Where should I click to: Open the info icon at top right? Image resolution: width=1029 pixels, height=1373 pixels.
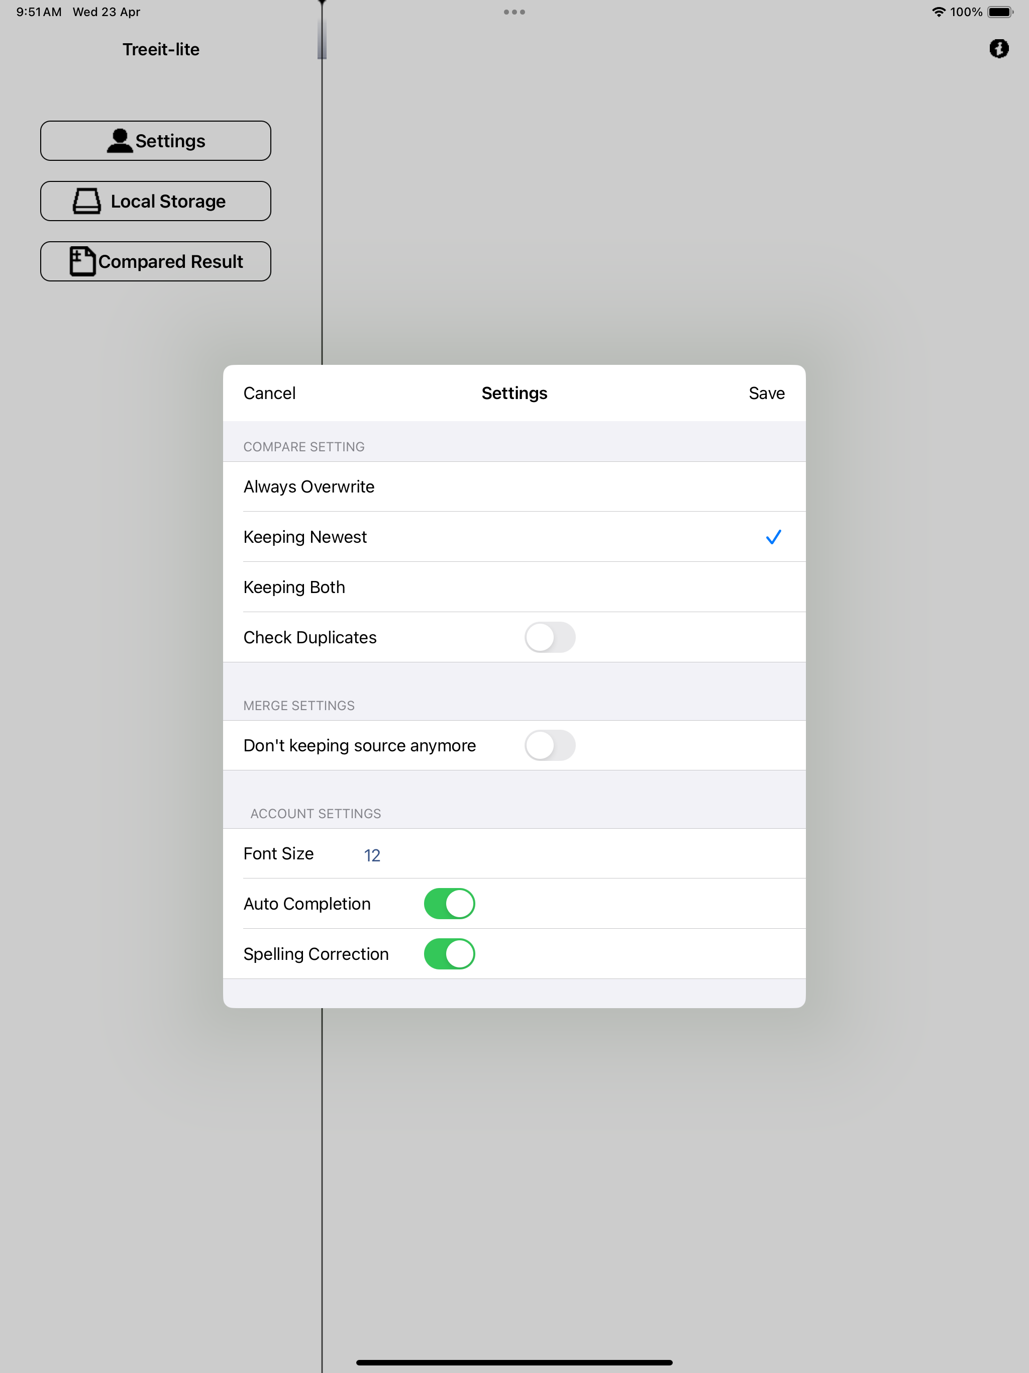point(998,48)
